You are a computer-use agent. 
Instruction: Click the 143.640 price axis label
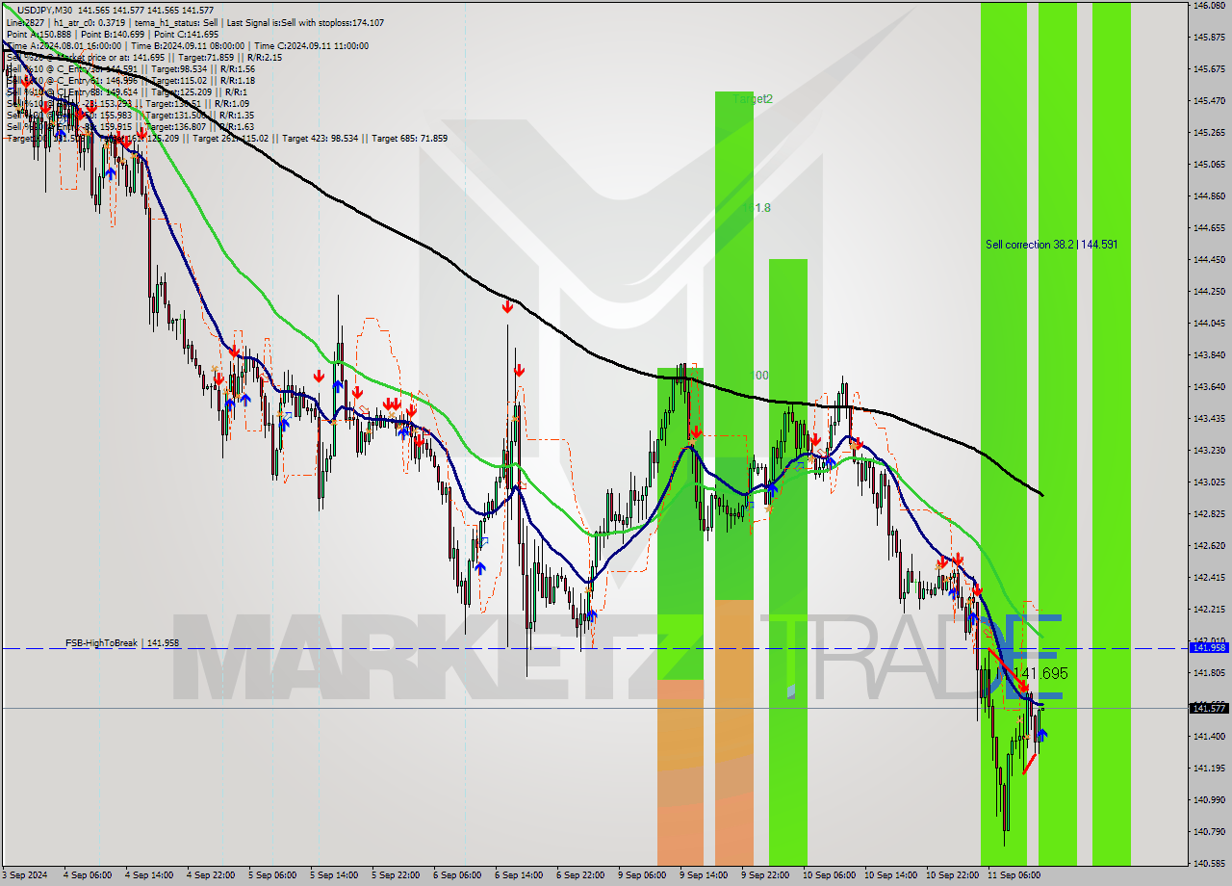(1209, 386)
